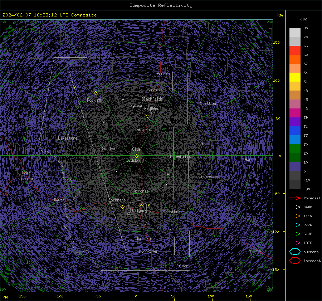
Task: Pick the light gray 70-80 dBZ swatch
Action: point(295,33)
